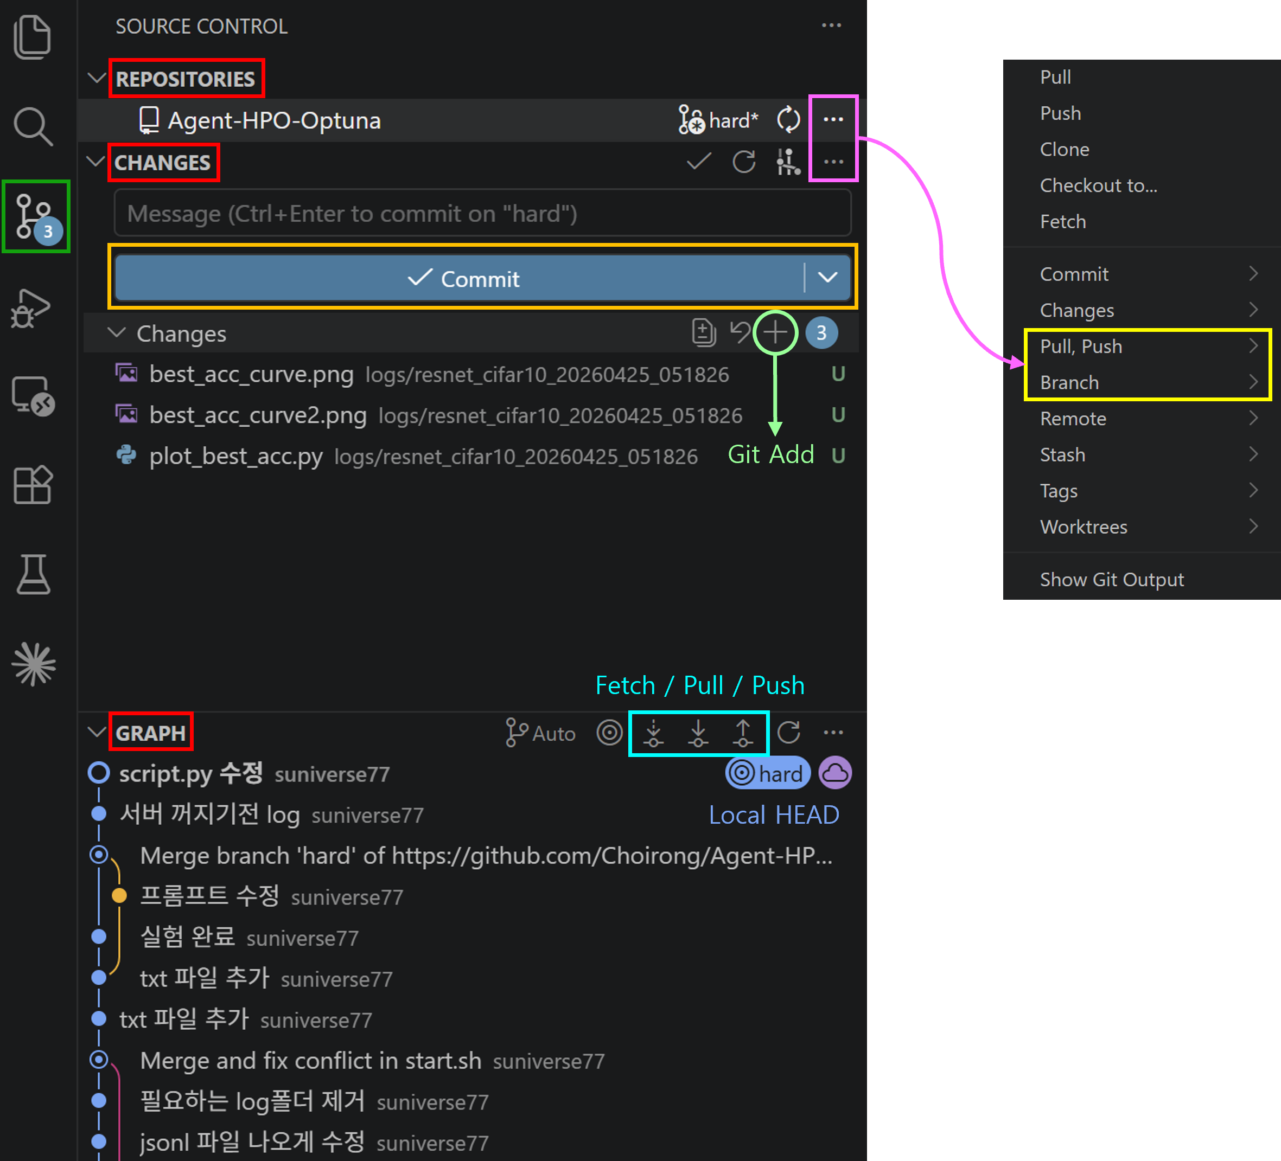Open the CHANGES ellipsis more actions menu
The width and height of the screenshot is (1281, 1161).
point(833,162)
